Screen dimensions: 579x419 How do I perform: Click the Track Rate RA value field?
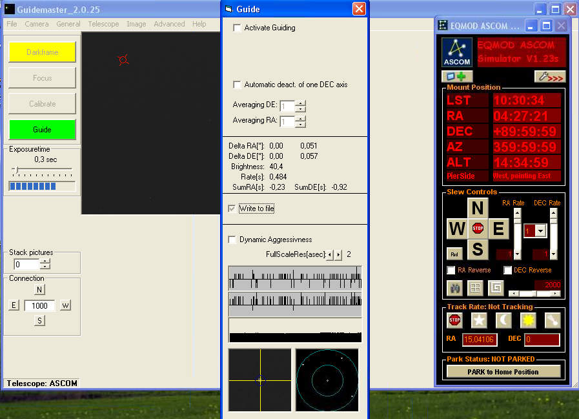coord(480,340)
